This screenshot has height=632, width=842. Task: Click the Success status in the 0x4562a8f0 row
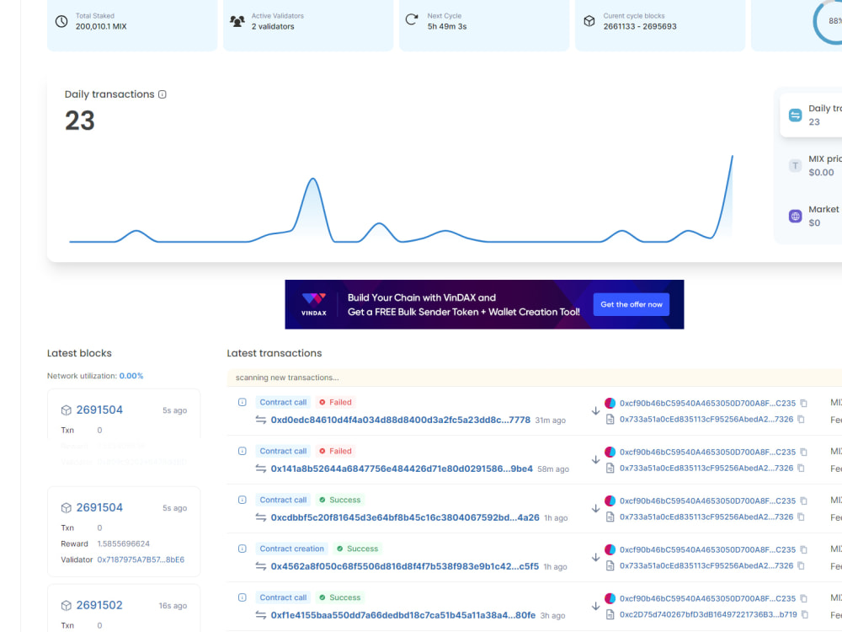tap(358, 549)
